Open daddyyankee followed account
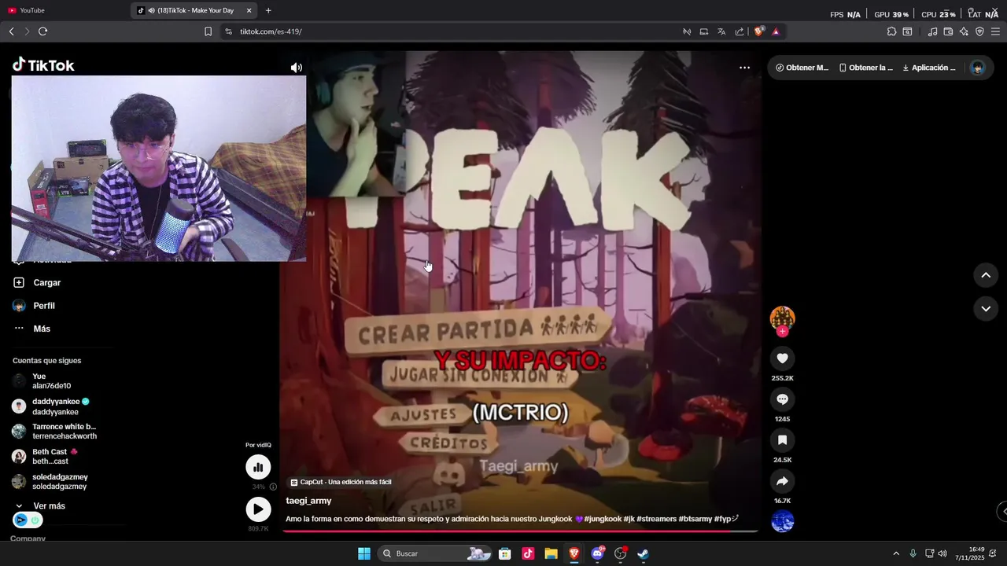The image size is (1007, 566). tap(52, 406)
